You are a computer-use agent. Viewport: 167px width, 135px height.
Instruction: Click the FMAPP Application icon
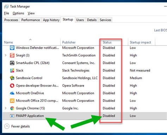[x=12, y=116]
